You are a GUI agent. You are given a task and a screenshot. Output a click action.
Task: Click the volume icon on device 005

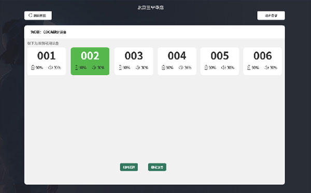[x=223, y=67]
